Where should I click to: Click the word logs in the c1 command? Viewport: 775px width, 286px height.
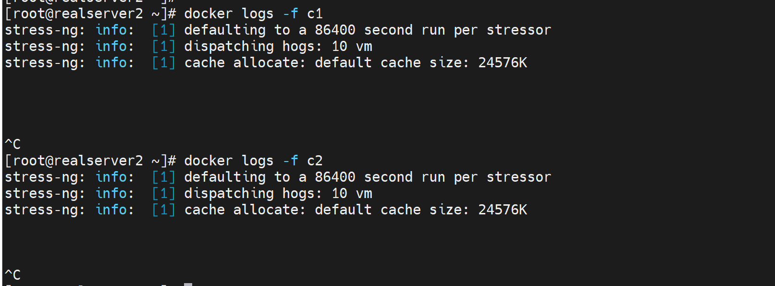click(258, 14)
